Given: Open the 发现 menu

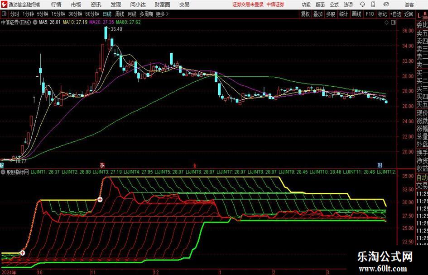Looking at the screenshot, I should [x=116, y=5].
